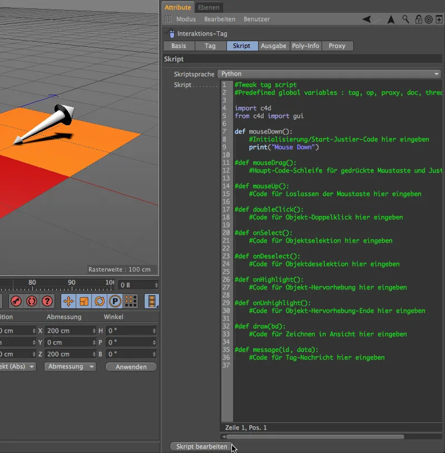
Task: Go forward with the faded right arrow
Action: (x=377, y=19)
